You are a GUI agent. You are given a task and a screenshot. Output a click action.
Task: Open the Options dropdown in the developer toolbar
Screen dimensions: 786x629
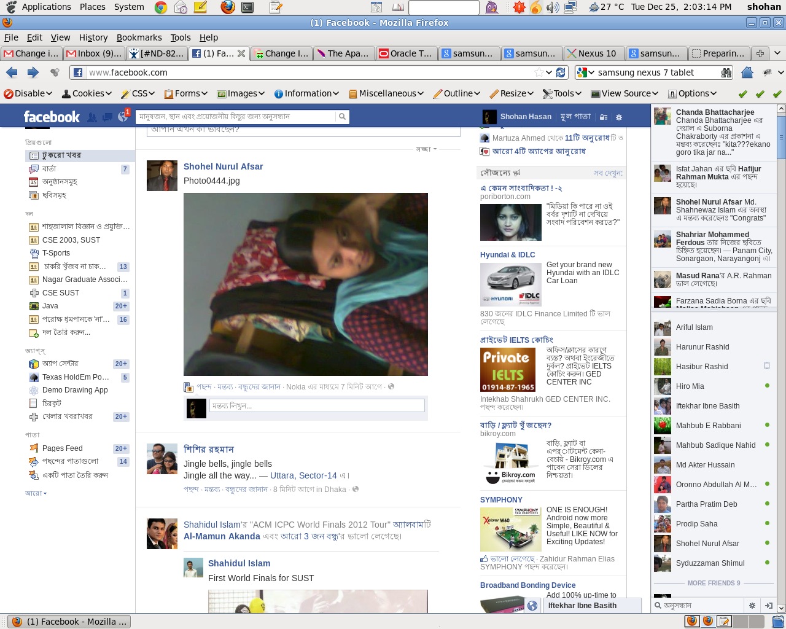pos(692,93)
